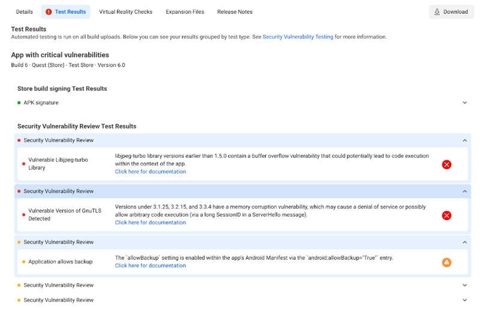Switch to the Details tab
The image size is (480, 310).
click(25, 12)
